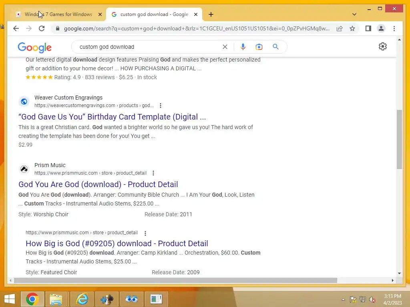Close the custom god download tab
Image resolution: width=410 pixels, height=307 pixels.
click(195, 14)
